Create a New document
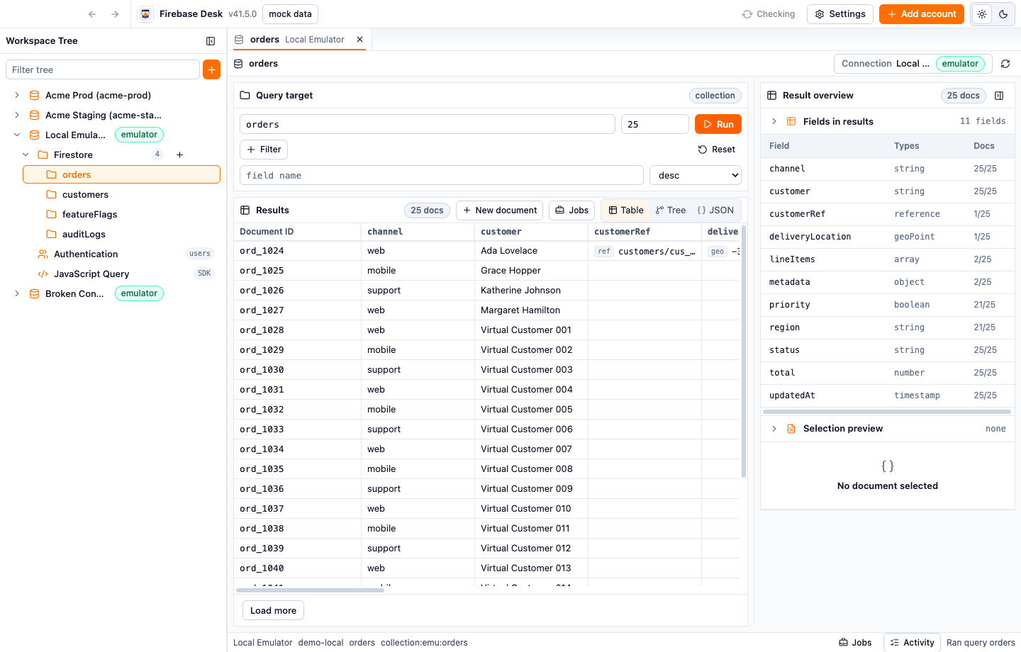Image resolution: width=1021 pixels, height=652 pixels. 500,210
